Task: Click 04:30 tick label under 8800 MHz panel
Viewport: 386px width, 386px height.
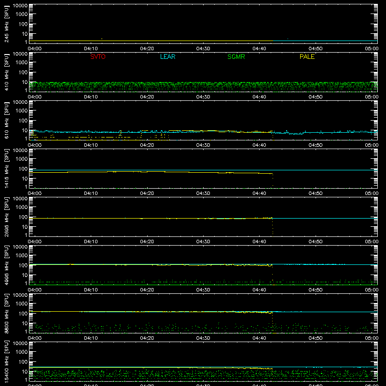Action: (203, 338)
